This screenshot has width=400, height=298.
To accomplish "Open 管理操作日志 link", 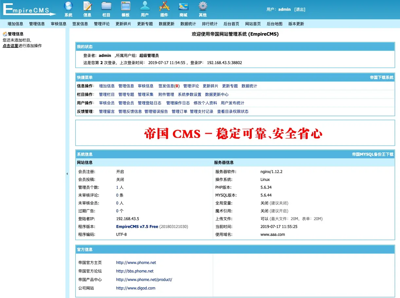I will click(x=178, y=103).
